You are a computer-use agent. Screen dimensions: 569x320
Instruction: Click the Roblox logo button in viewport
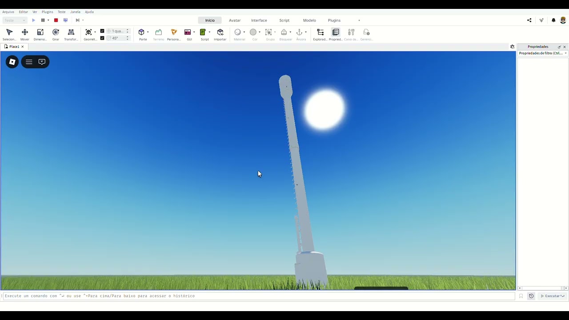(x=12, y=62)
